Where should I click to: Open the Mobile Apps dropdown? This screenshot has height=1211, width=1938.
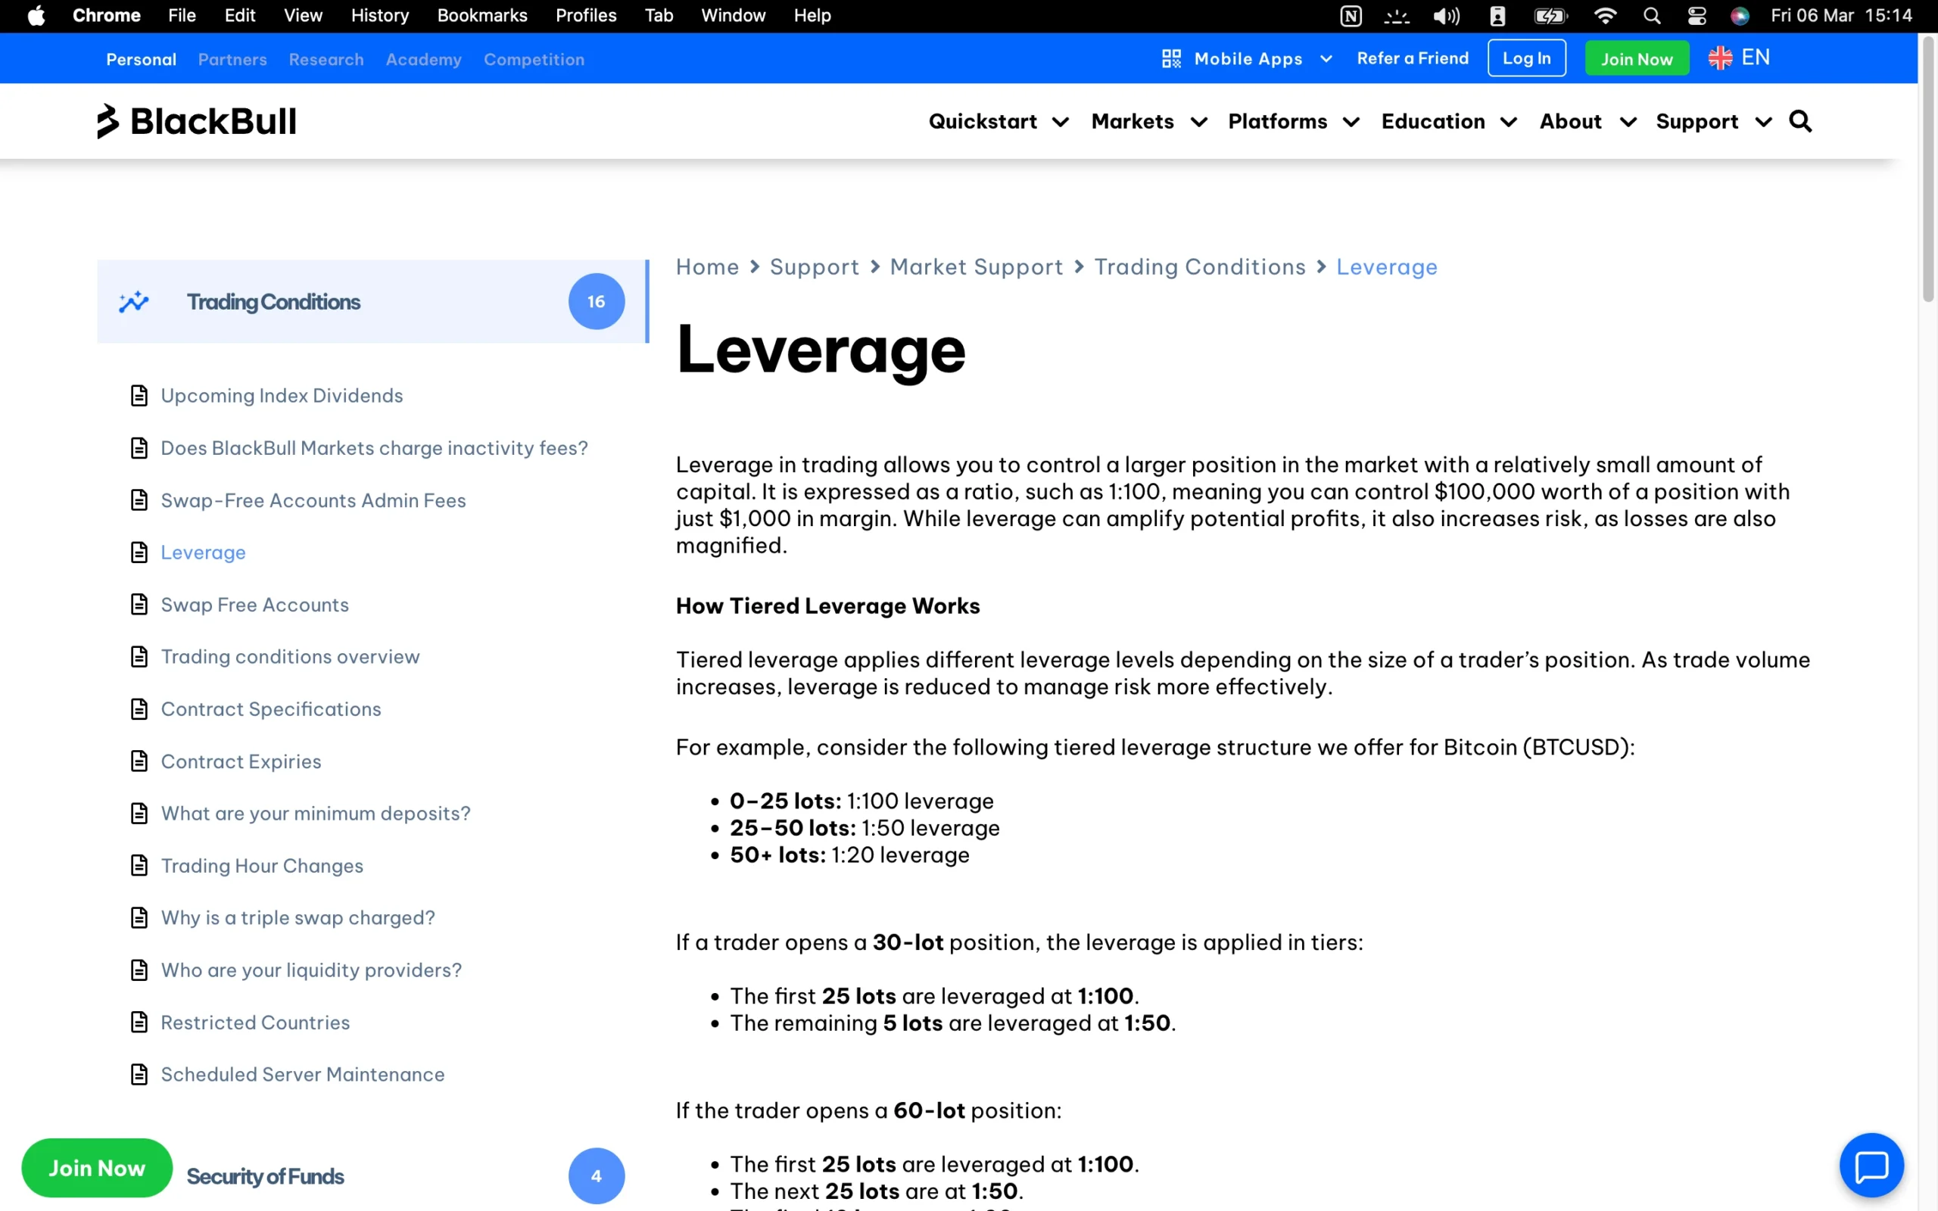(1248, 58)
